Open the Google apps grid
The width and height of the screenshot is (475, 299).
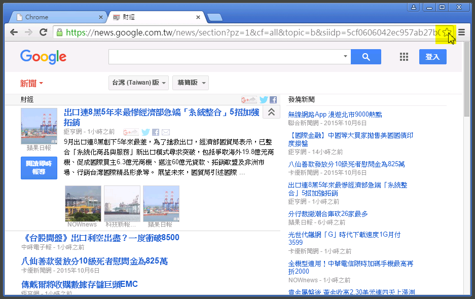pos(404,57)
